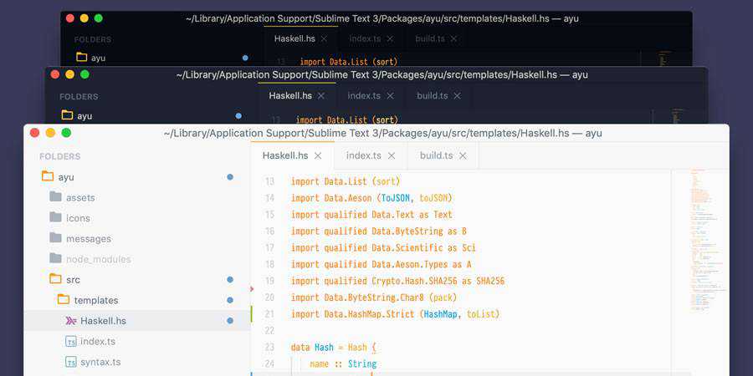This screenshot has height=376, width=753.
Task: Click the TypeScript icon next to index.ts
Action: (x=71, y=342)
